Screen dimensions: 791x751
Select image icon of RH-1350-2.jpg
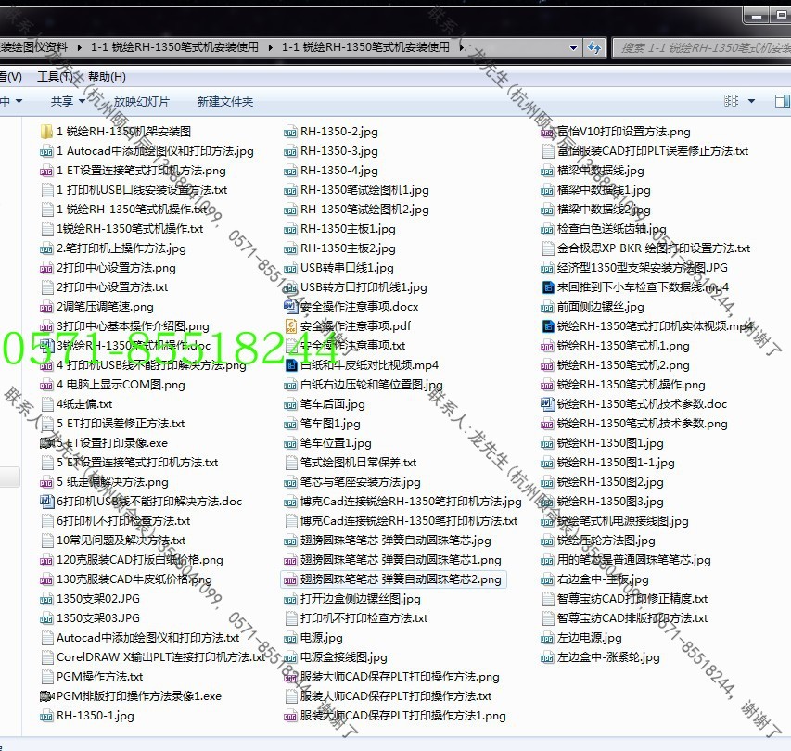(x=290, y=133)
